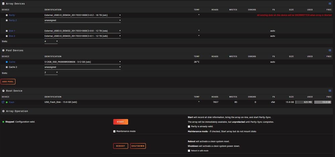Open the Disk 2 device dropdown
Screen dimensions: 335x157
pyautogui.click(x=82, y=36)
